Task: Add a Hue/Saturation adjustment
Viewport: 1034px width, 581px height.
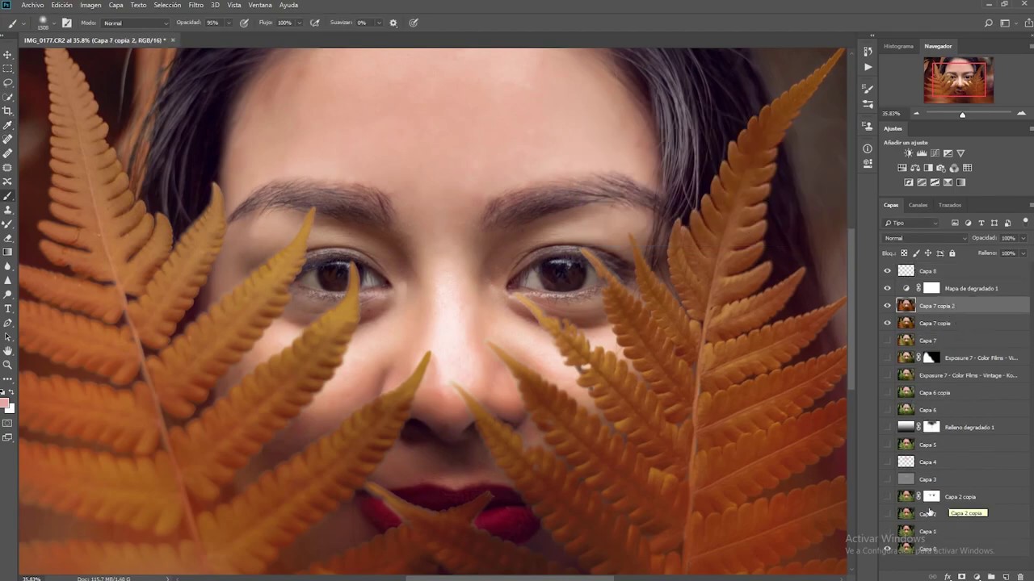Action: 902,168
